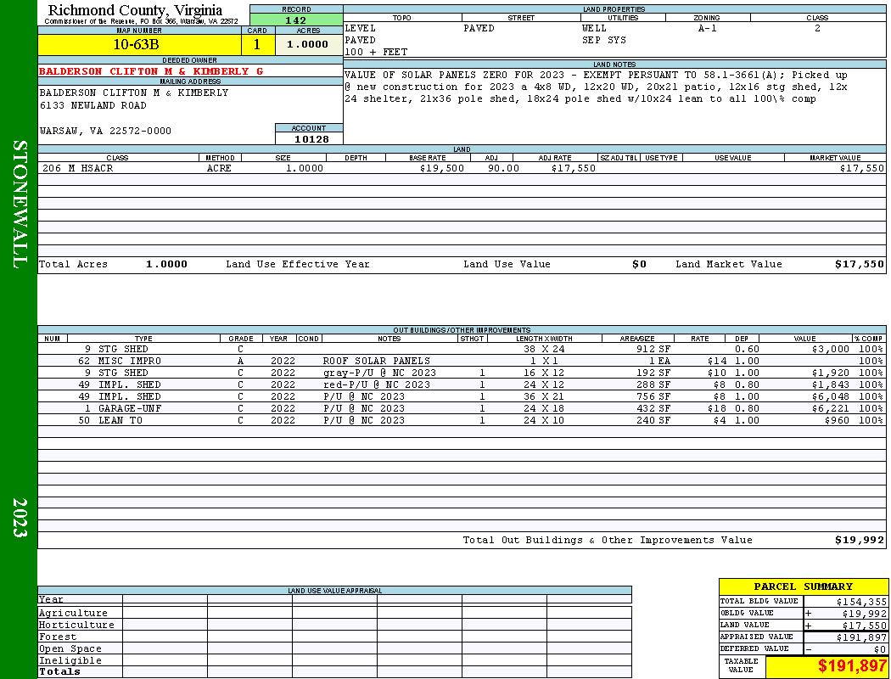Image resolution: width=891 pixels, height=679 pixels.
Task: Click value $6,221 for garage
Action: pyautogui.click(x=830, y=408)
